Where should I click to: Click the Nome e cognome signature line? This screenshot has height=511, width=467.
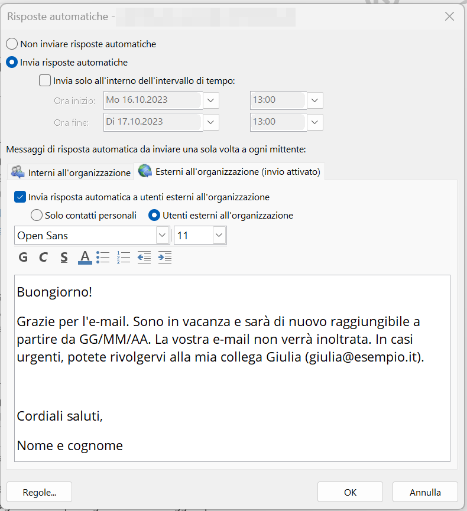(70, 445)
